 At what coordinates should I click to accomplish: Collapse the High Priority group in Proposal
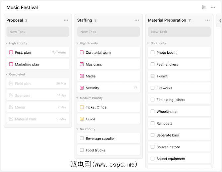[x=7, y=43]
